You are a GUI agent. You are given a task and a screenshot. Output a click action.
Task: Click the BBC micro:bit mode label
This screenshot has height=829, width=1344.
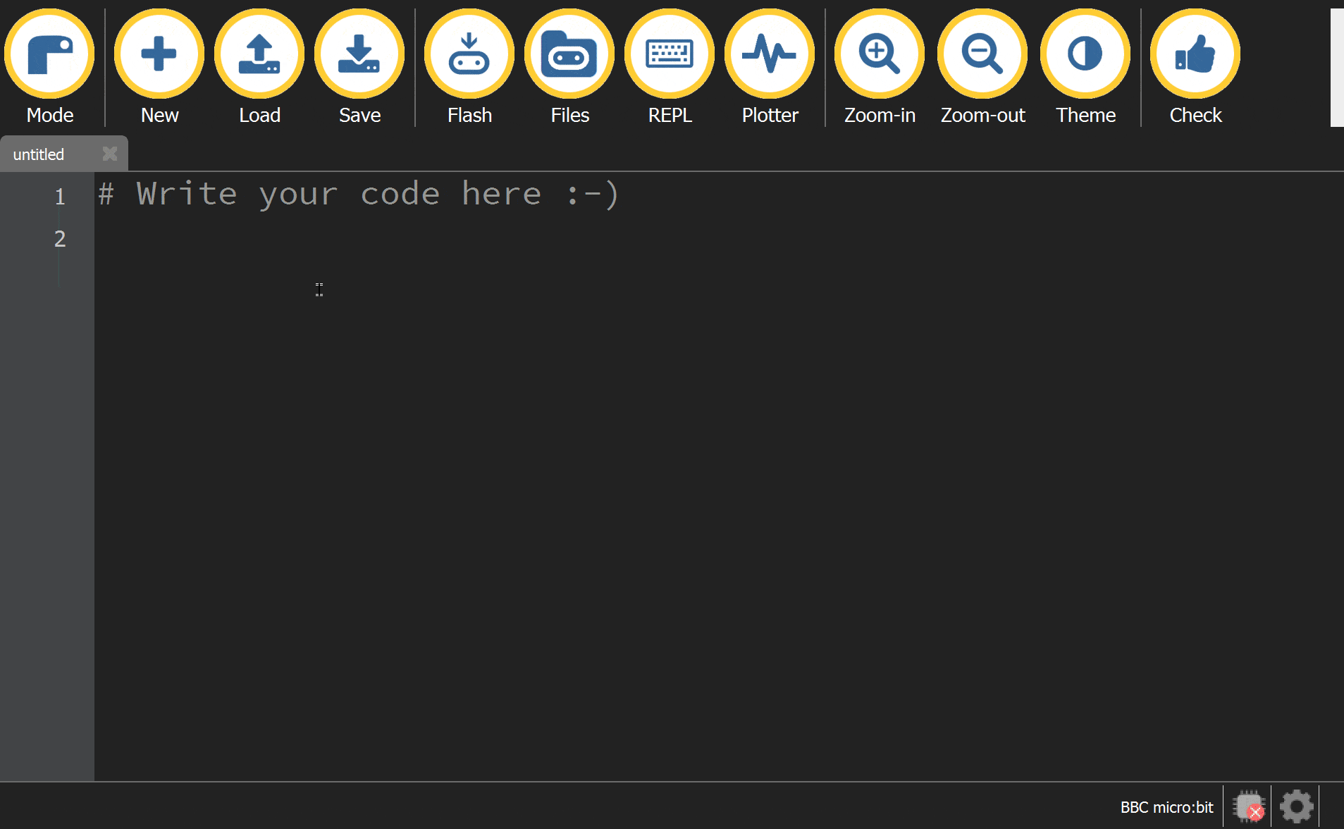pos(1166,807)
